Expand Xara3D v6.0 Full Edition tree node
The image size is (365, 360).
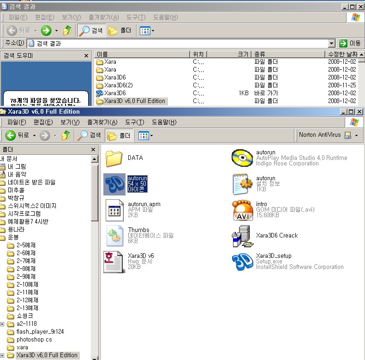2,355
